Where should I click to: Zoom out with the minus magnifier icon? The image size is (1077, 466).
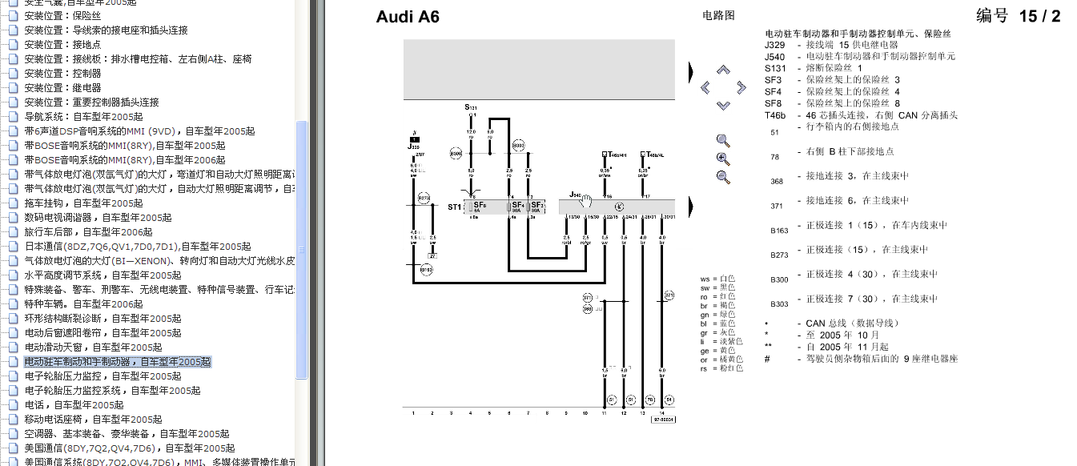[723, 177]
